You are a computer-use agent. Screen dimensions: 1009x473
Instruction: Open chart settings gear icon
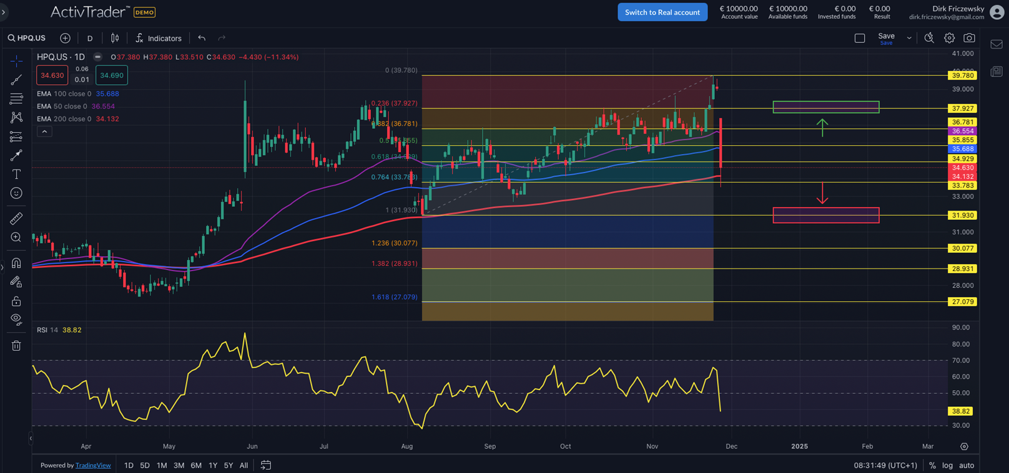(x=949, y=38)
